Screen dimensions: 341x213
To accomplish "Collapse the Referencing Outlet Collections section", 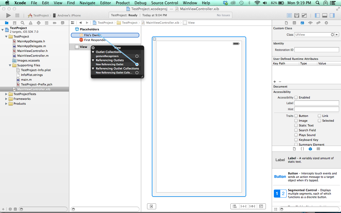I will click(93, 68).
